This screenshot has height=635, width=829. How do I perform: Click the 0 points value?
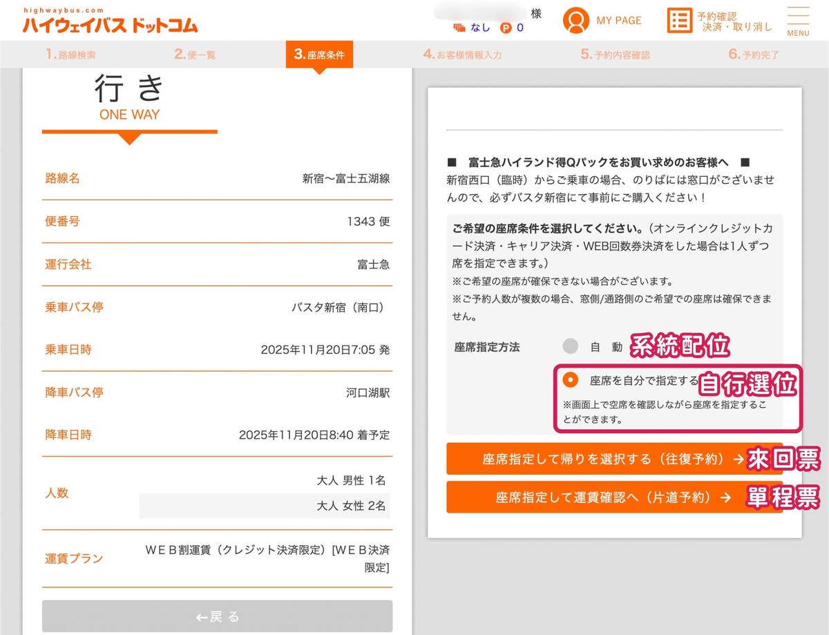click(520, 28)
